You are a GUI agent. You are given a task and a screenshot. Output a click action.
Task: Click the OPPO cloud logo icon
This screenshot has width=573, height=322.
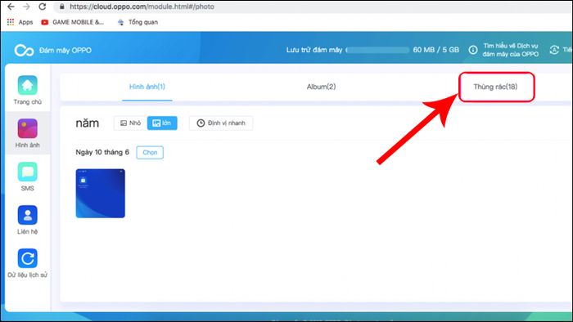24,51
